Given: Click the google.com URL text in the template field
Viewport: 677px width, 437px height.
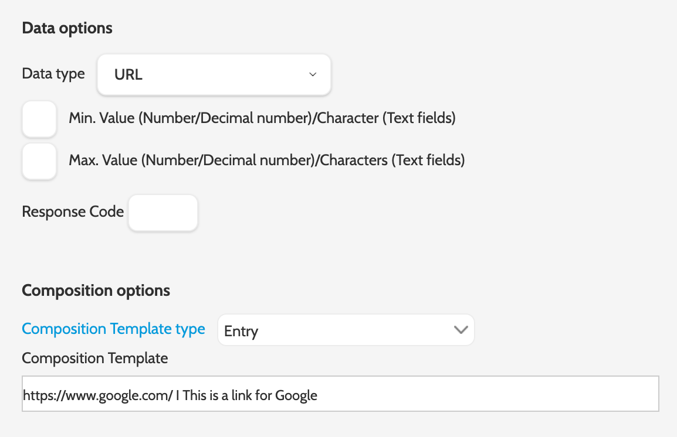Looking at the screenshot, I should [97, 395].
